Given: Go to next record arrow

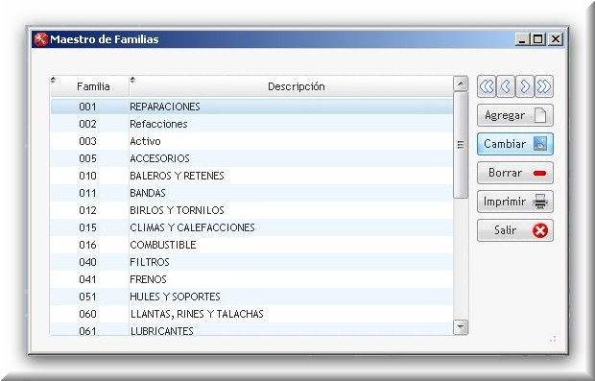Looking at the screenshot, I should [525, 86].
